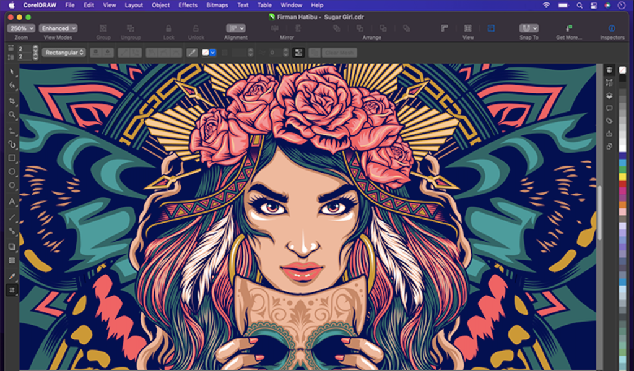Viewport: 634px width, 371px height.
Task: Select the Pick tool in the toolbox
Action: [x=12, y=72]
